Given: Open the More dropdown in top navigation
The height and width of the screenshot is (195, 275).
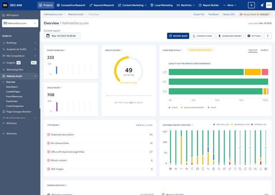Looking at the screenshot, I should [x=230, y=5].
